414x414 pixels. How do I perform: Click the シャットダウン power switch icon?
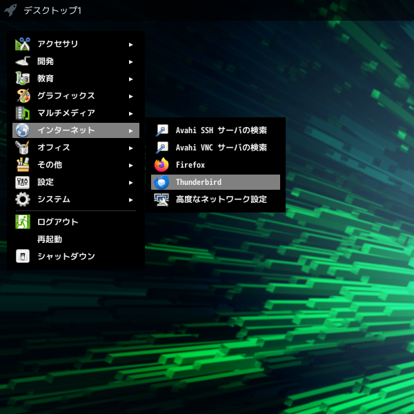tap(23, 256)
